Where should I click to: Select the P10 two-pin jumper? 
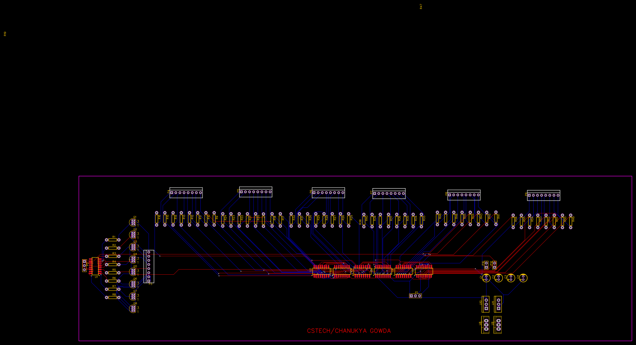pyautogui.click(x=486, y=265)
